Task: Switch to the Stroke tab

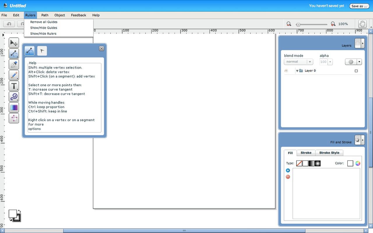Action: (306, 153)
